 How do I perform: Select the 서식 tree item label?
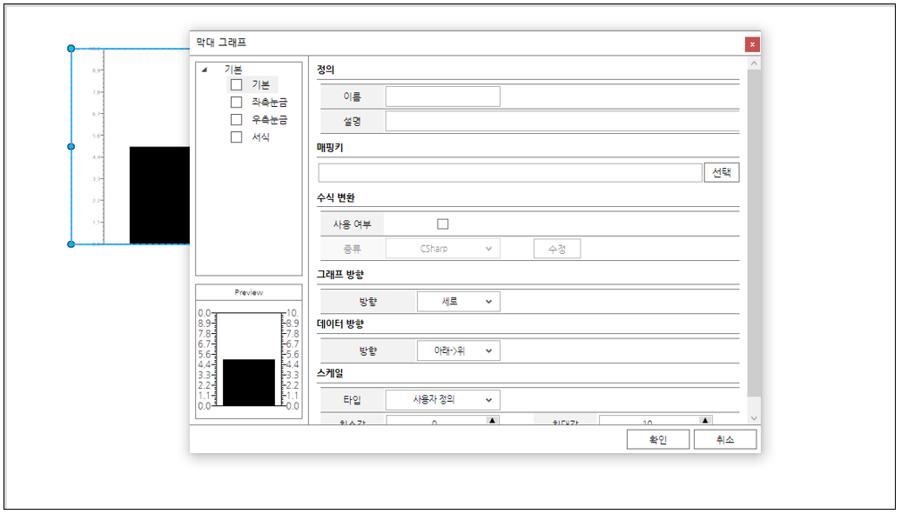click(x=260, y=137)
